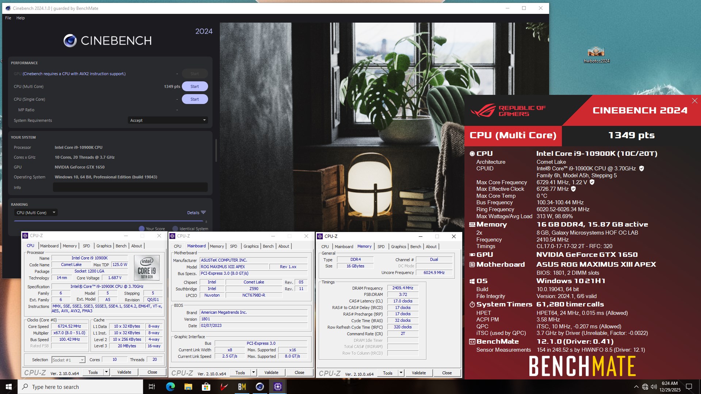The width and height of the screenshot is (701, 394).
Task: Open File Explorer from the taskbar
Action: 188,387
